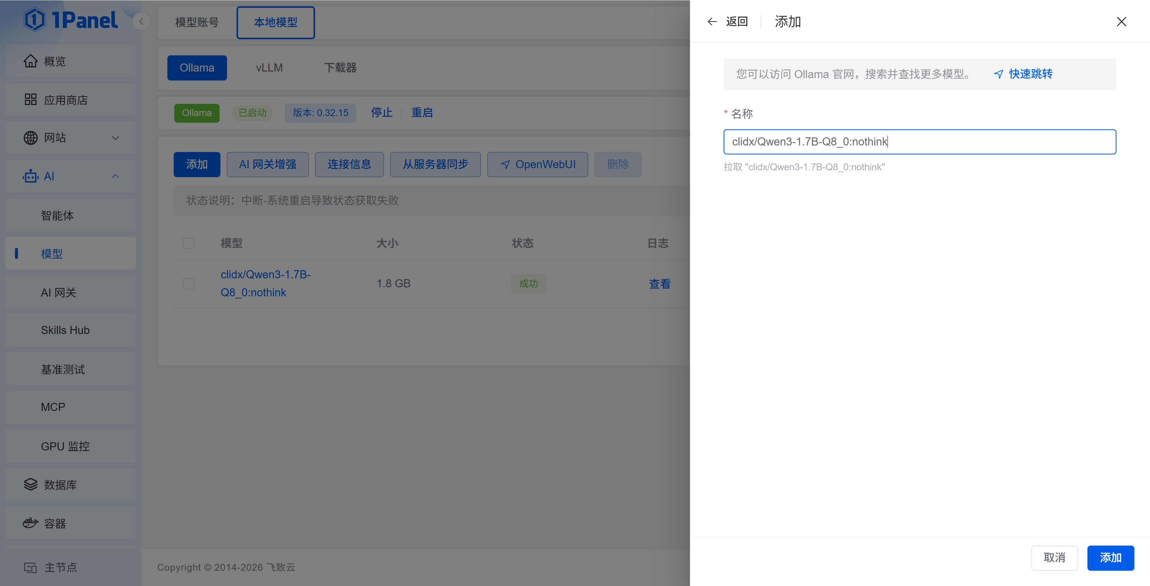The image size is (1150, 586).
Task: Switch to the 模型账号 tab
Action: 197,22
